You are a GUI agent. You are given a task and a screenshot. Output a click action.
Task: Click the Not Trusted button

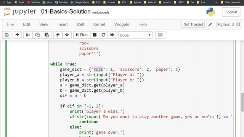click(193, 24)
